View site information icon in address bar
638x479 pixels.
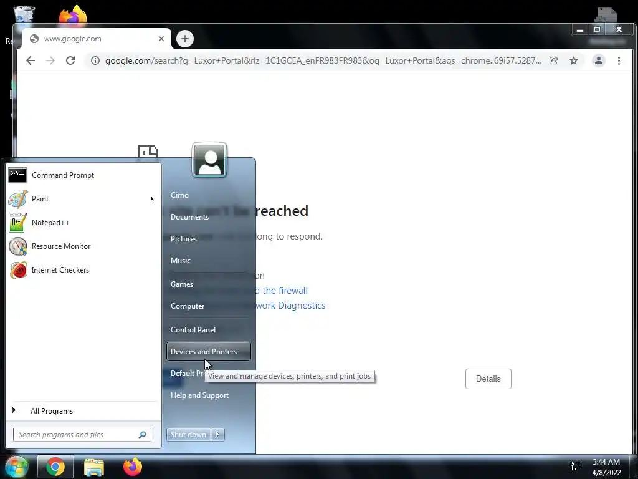tap(95, 60)
